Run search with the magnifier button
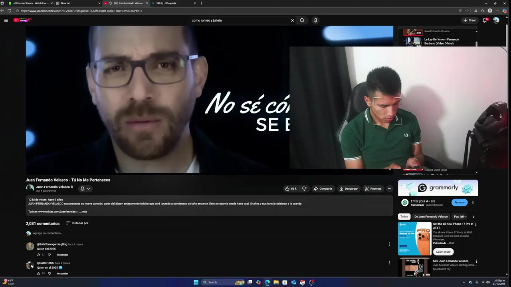Image resolution: width=511 pixels, height=287 pixels. pyautogui.click(x=302, y=20)
